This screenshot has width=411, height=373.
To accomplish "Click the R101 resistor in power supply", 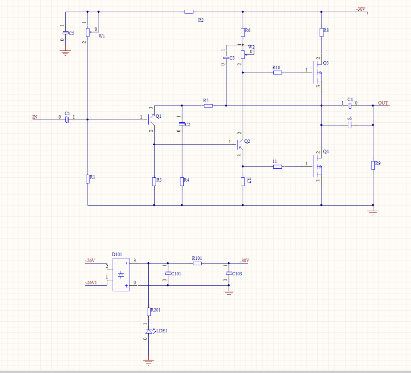I will (x=197, y=263).
